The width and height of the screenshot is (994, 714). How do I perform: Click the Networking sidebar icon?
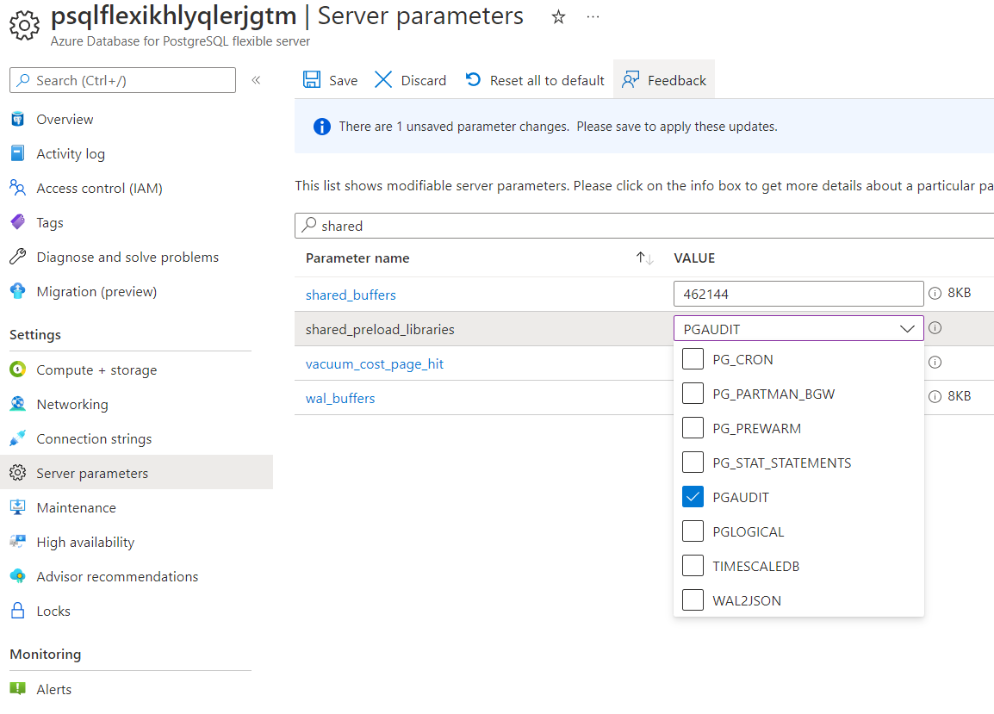19,404
